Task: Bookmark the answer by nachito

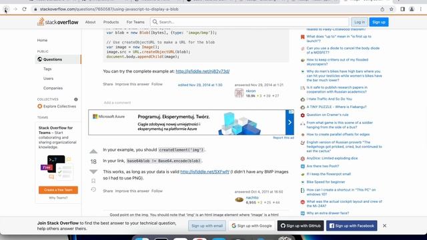Action: click(93, 181)
